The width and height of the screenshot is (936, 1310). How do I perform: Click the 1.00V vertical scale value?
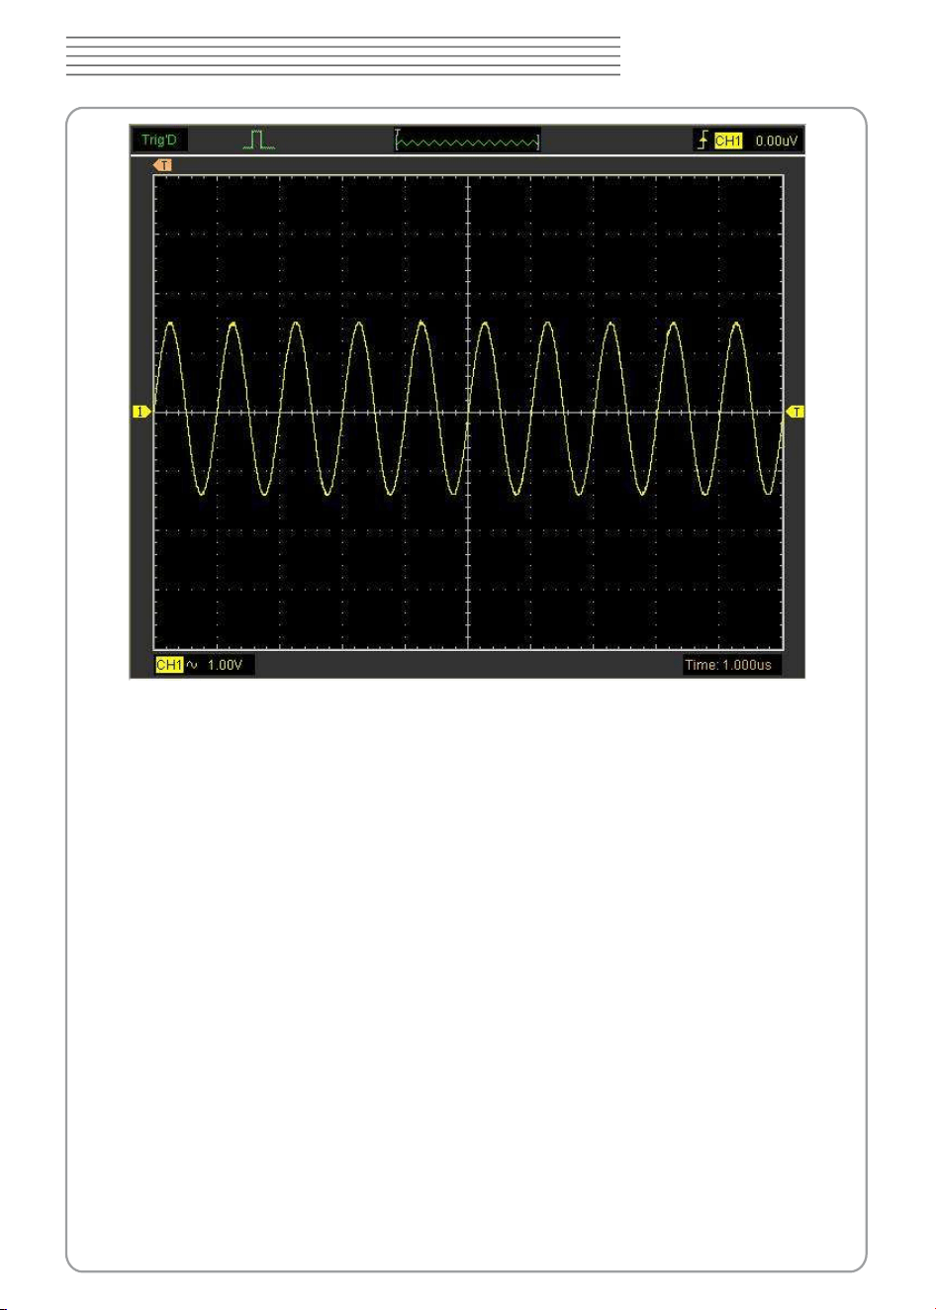click(225, 665)
